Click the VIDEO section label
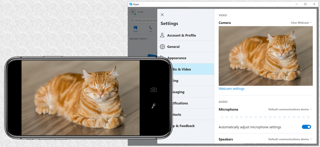The width and height of the screenshot is (320, 147). click(x=222, y=15)
